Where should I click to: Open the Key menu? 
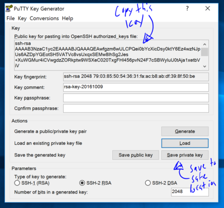tap(22, 18)
